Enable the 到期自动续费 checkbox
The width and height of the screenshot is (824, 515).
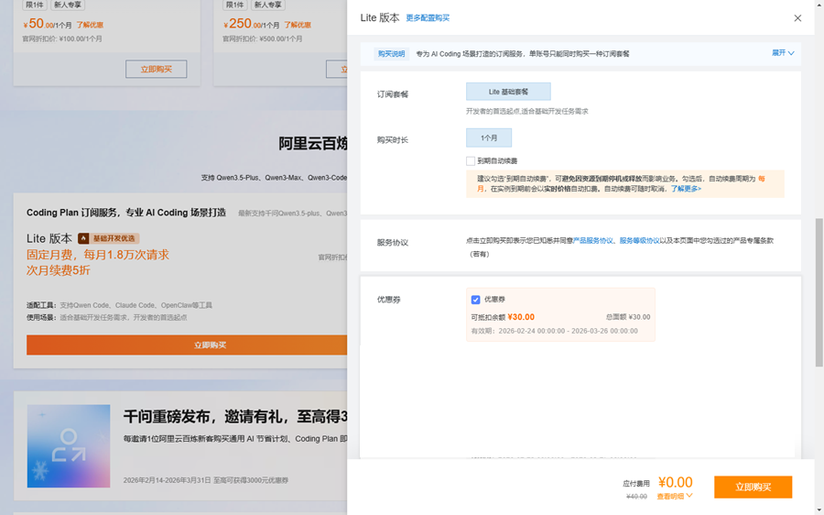click(x=471, y=161)
